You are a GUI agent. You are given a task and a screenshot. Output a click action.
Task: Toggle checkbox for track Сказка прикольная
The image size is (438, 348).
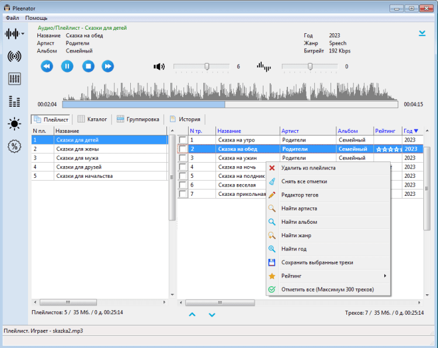coord(183,194)
